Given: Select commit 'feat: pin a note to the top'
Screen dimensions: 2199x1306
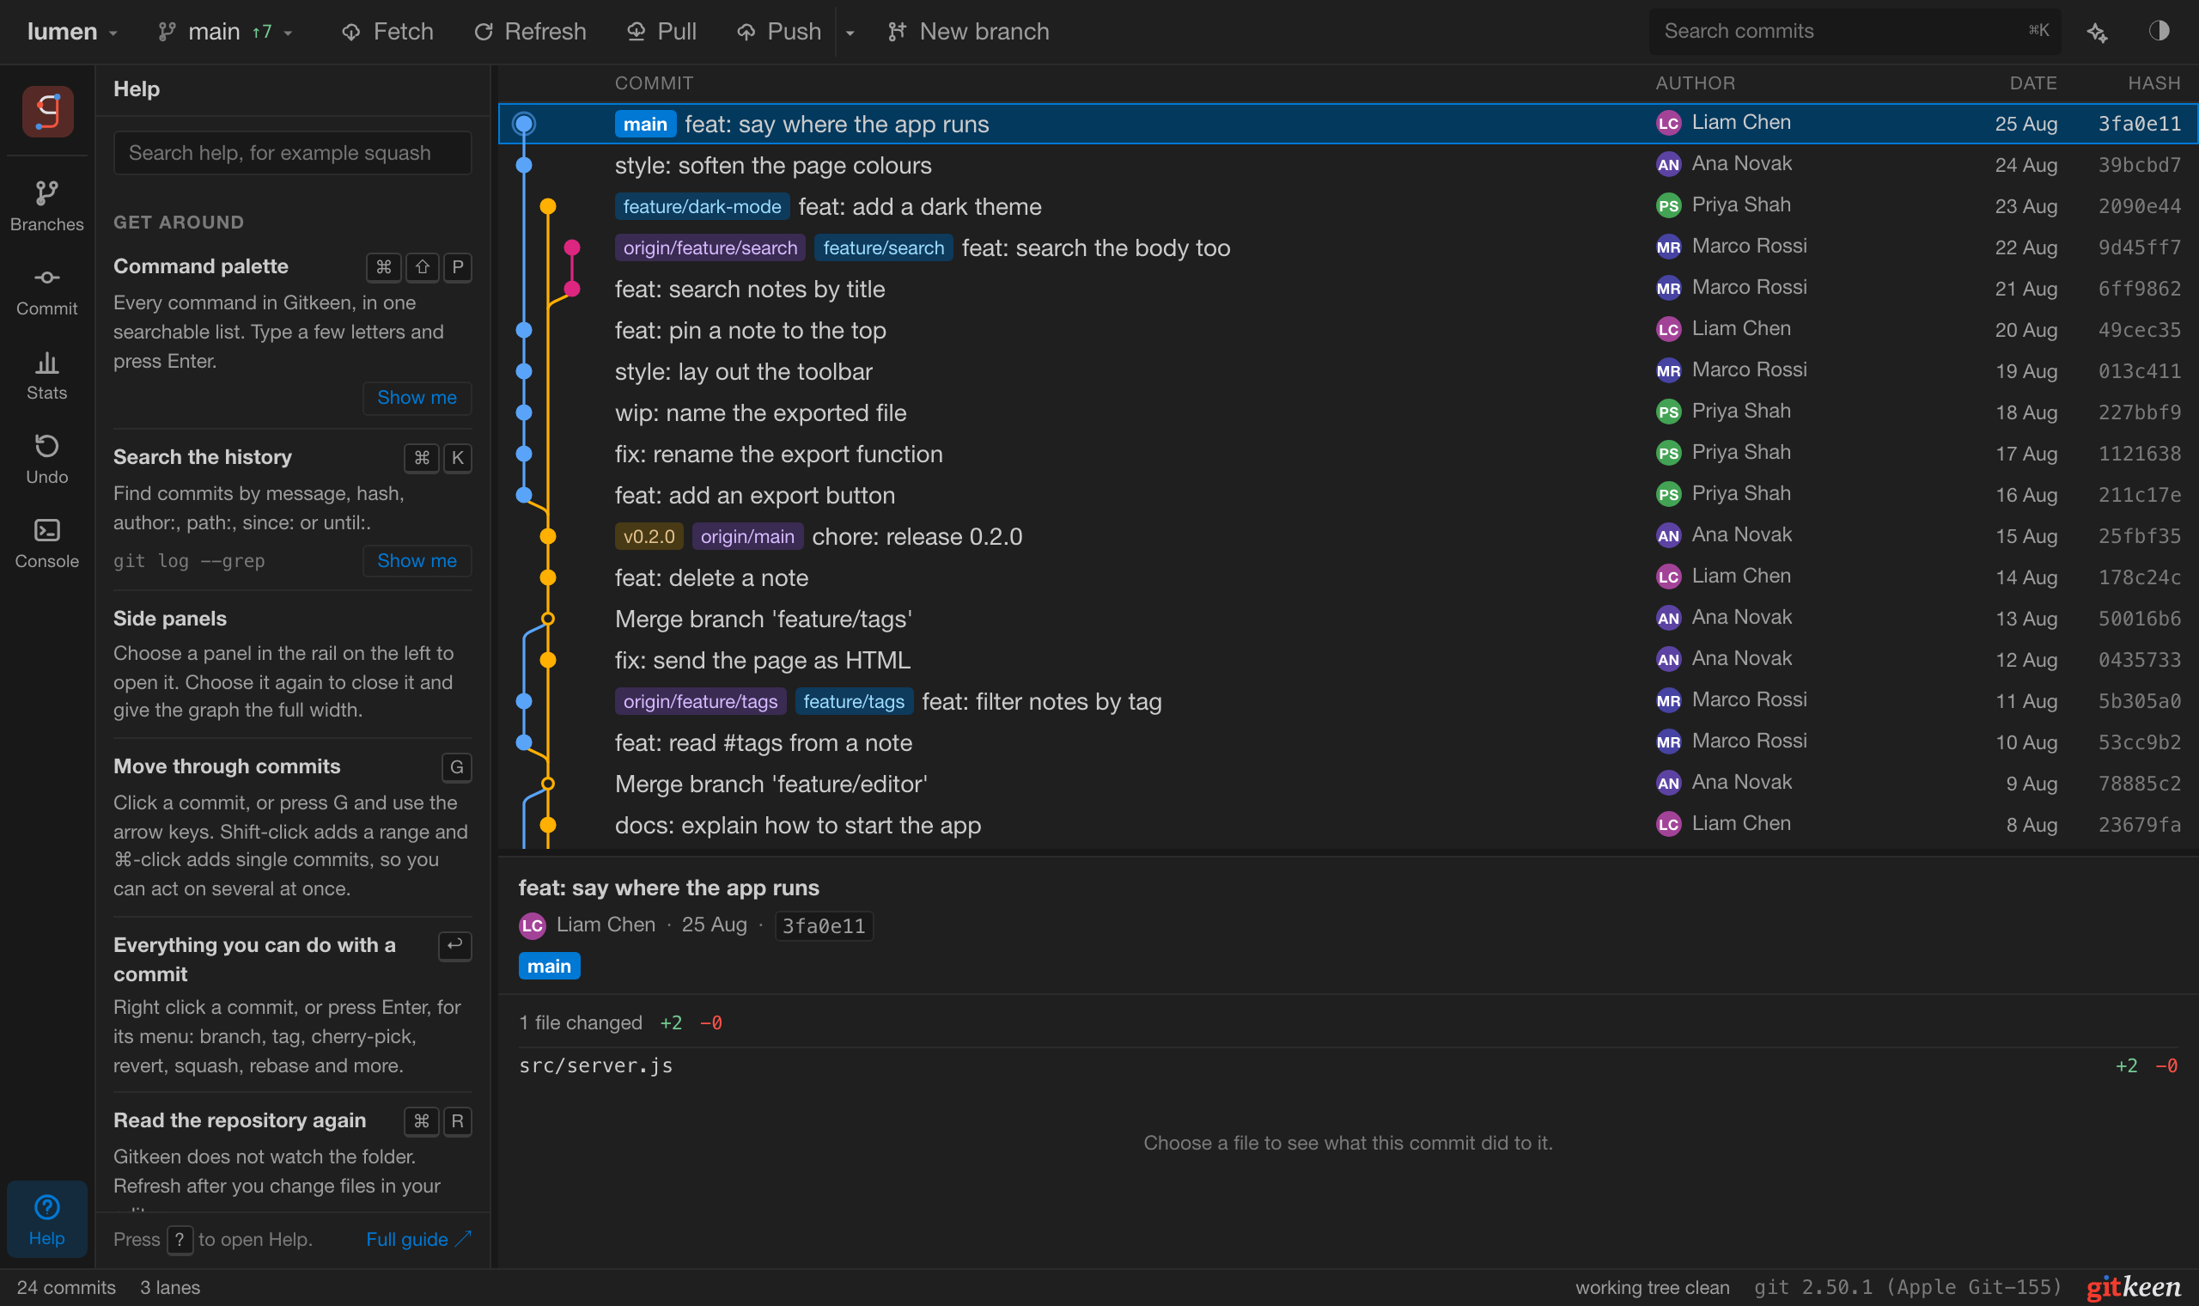Looking at the screenshot, I should tap(1349, 330).
